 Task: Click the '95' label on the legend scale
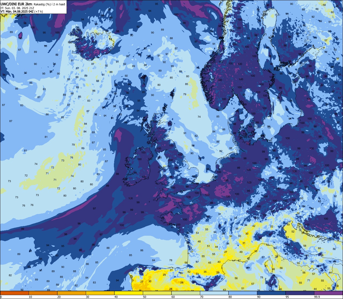click(287, 297)
